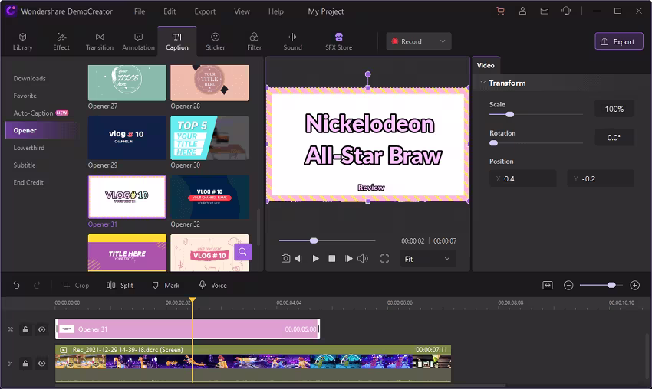Click the preview volume speaker icon
Screen dimensions: 652x389
coord(363,259)
